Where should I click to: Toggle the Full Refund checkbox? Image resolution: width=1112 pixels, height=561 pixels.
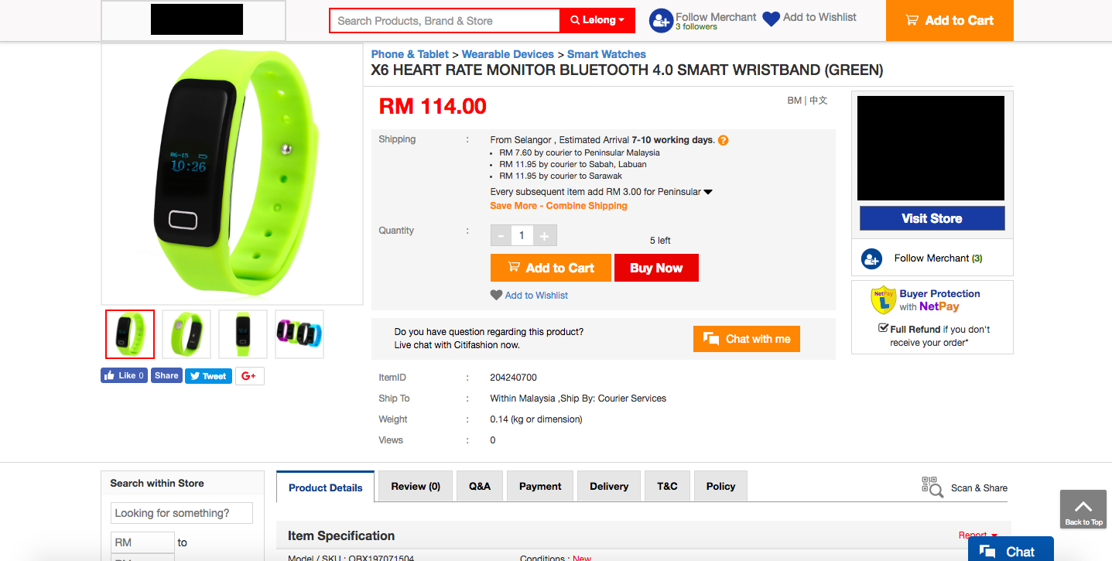click(883, 328)
